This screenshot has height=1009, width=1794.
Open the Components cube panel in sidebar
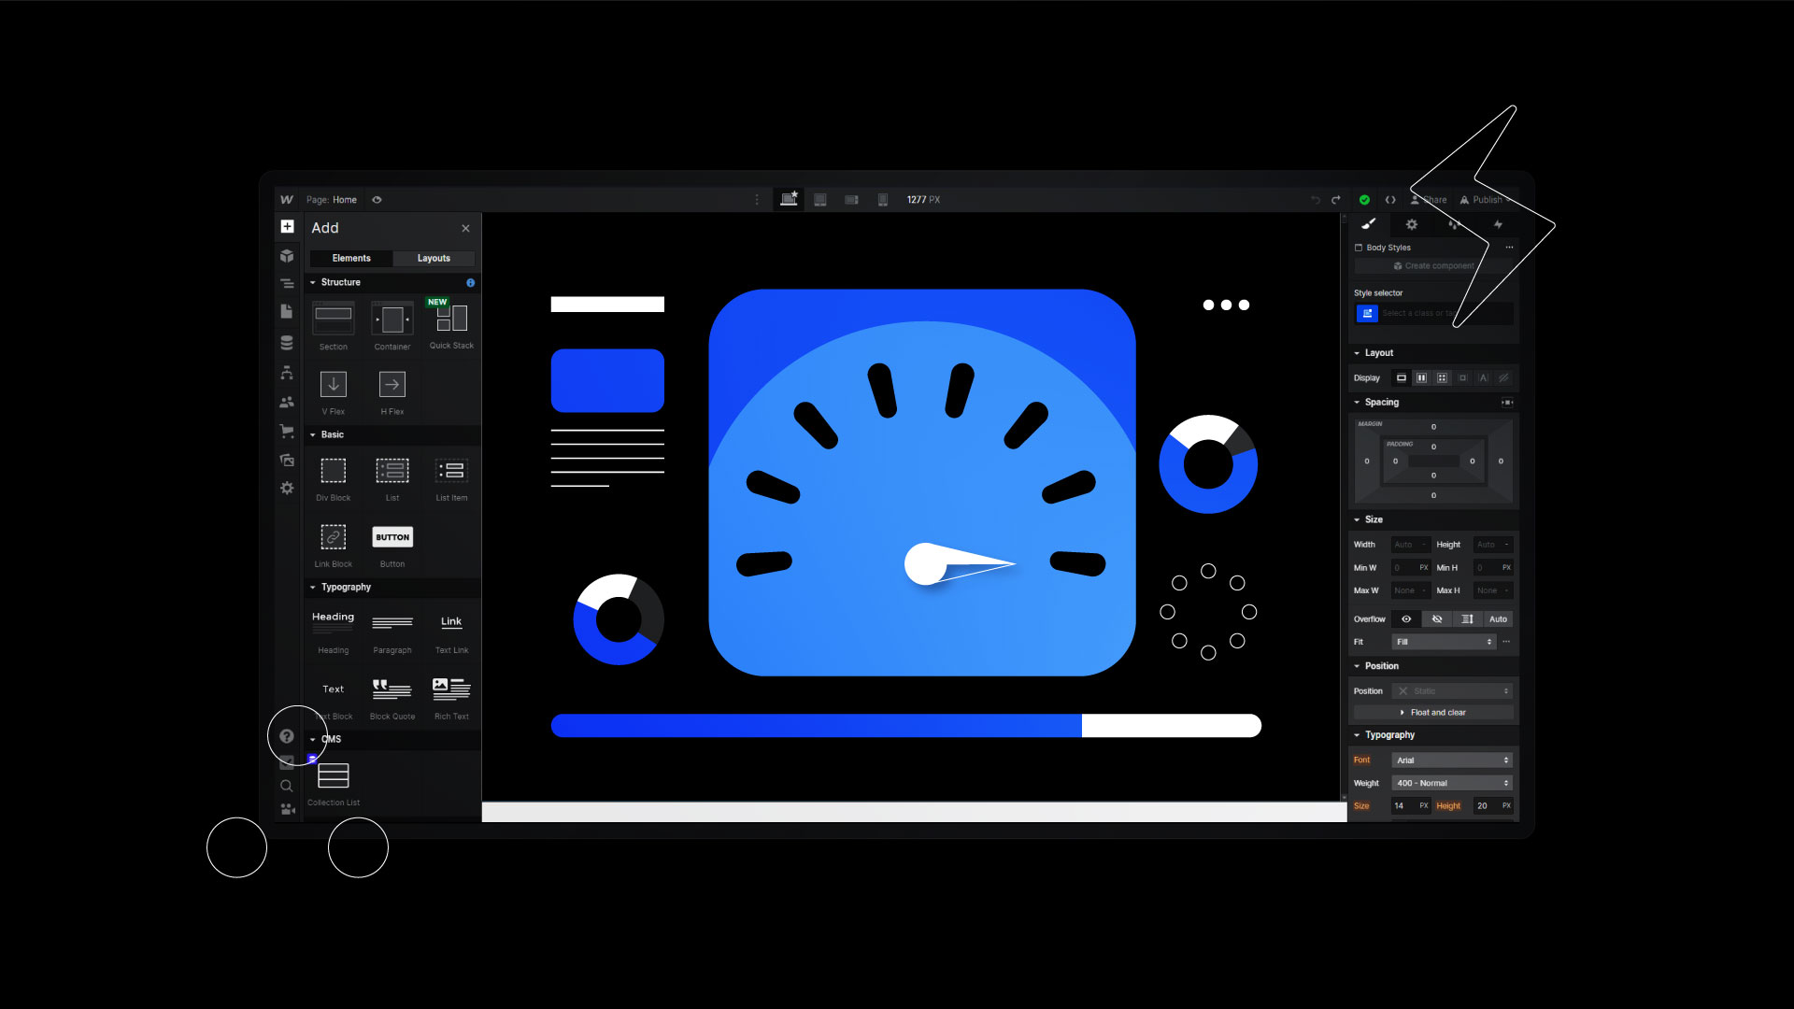pos(287,256)
